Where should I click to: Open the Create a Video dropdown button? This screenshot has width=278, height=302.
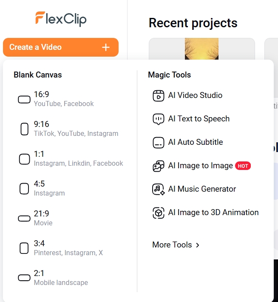tap(60, 47)
